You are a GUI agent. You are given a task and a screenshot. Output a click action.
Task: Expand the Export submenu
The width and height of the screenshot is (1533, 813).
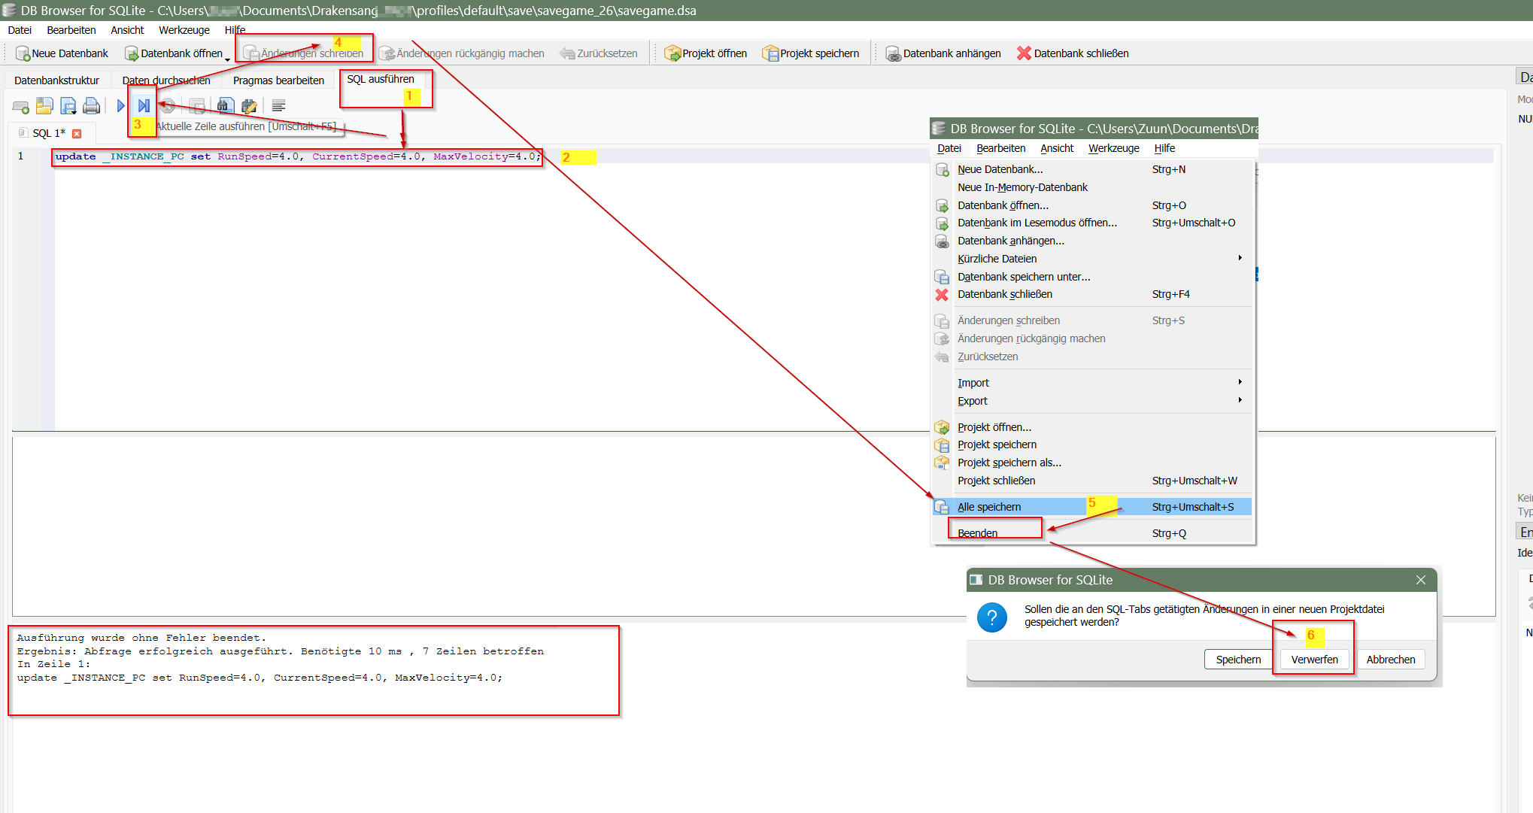tap(1094, 401)
